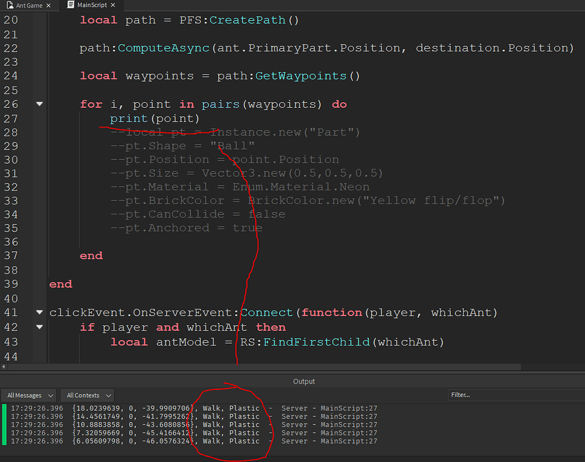The image size is (585, 462).
Task: Close the MainScript tab
Action: pos(113,5)
